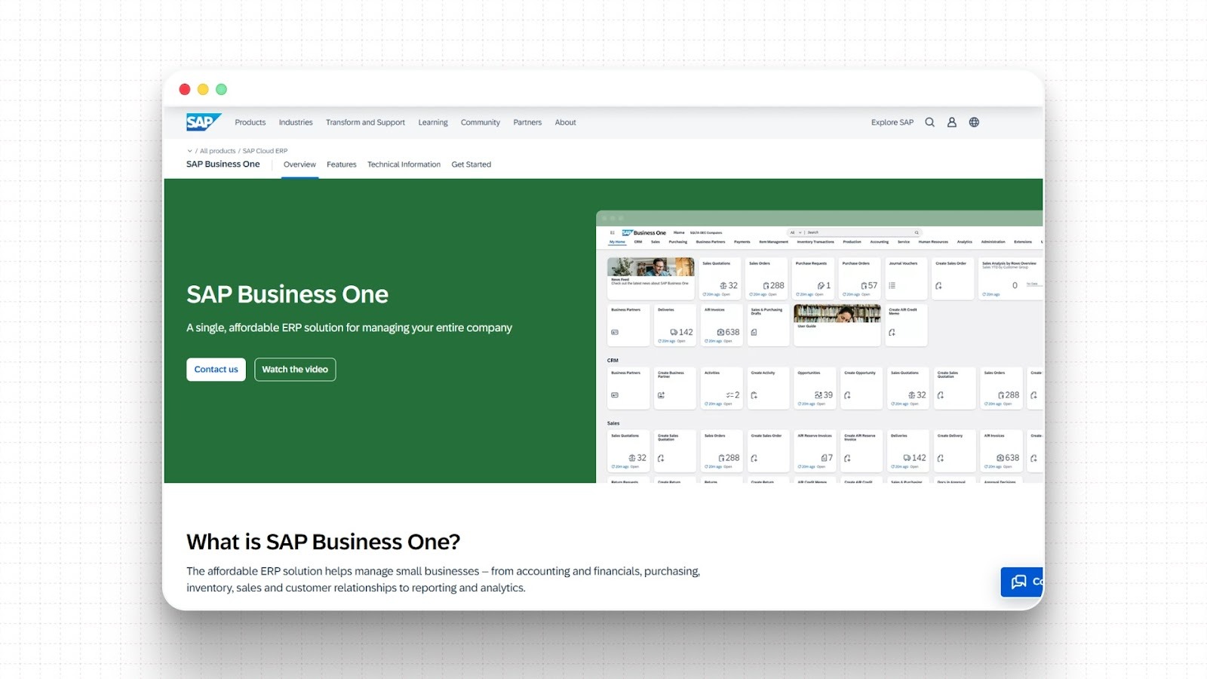1207x679 pixels.
Task: Switch to the Get Started tab
Action: coord(471,164)
